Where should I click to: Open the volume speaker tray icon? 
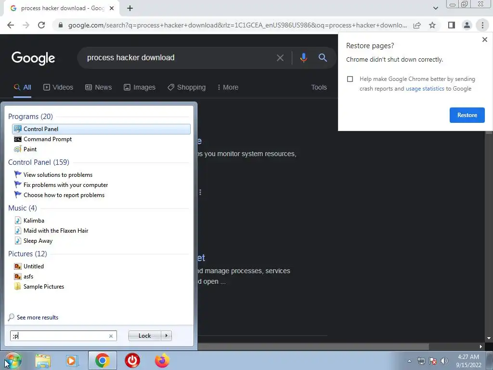point(444,361)
